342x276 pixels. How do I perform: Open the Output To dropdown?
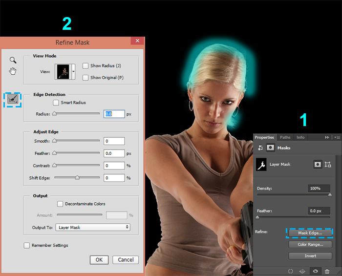pos(93,227)
